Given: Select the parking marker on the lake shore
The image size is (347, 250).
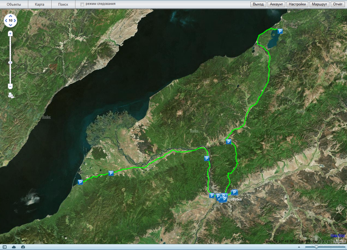Looking at the screenshot, I should click(80, 182).
